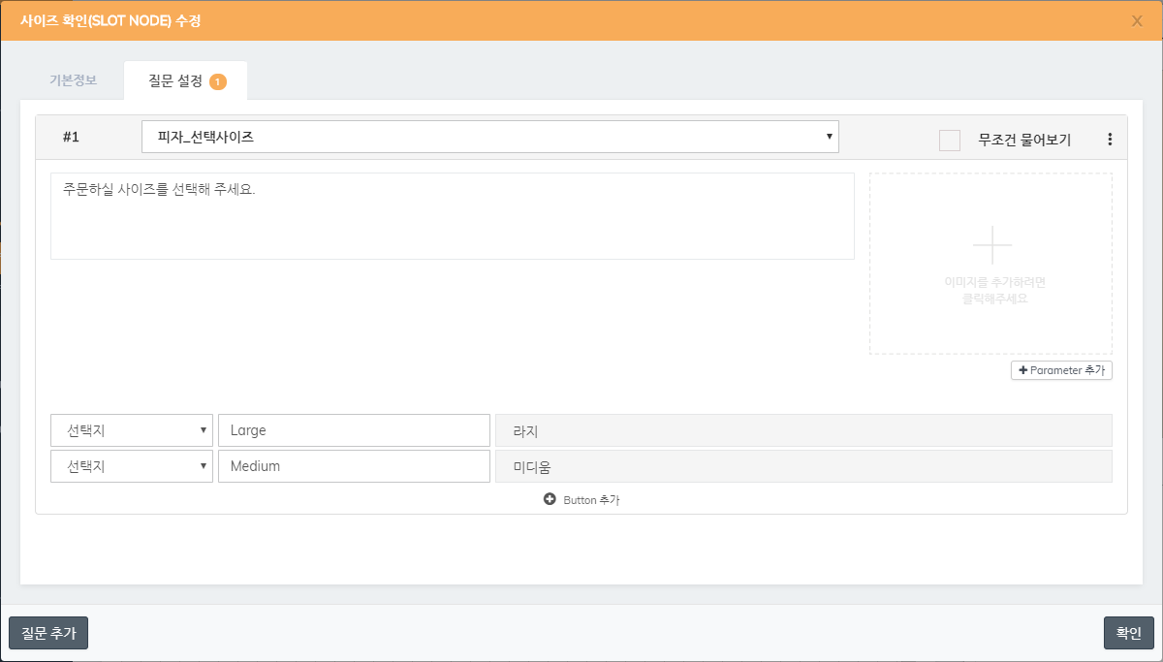Image resolution: width=1163 pixels, height=662 pixels.
Task: Click the orange badge showing 1 on the tab
Action: (x=218, y=81)
